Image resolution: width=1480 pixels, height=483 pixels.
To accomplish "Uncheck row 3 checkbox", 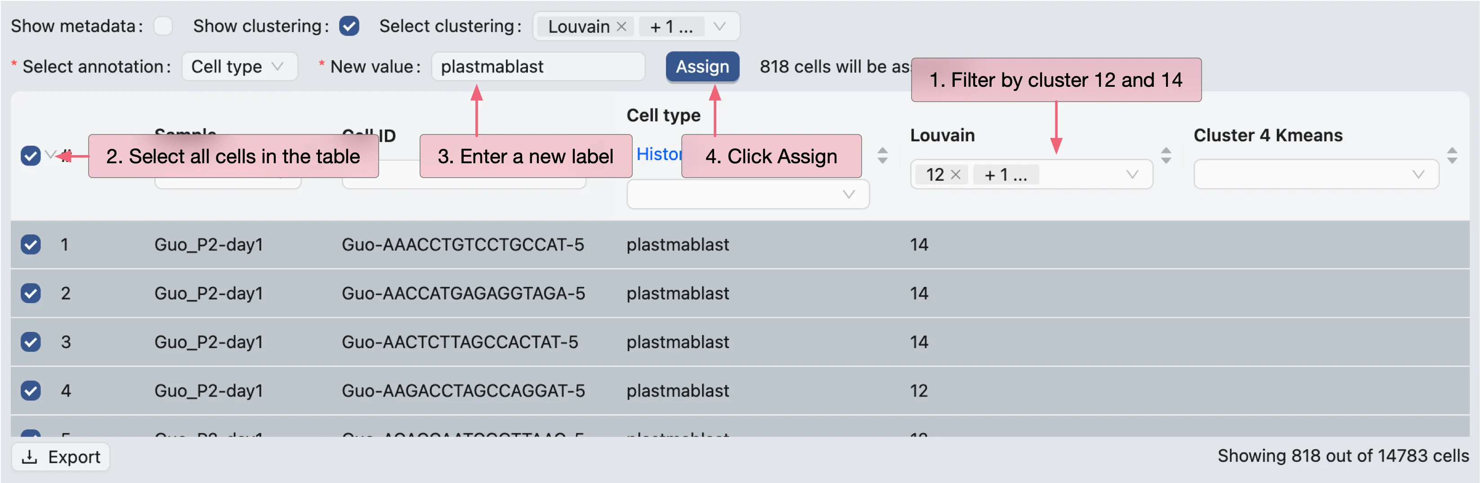I will pyautogui.click(x=31, y=342).
